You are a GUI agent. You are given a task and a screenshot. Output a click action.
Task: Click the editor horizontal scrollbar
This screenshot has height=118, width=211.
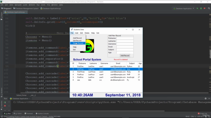(114, 93)
